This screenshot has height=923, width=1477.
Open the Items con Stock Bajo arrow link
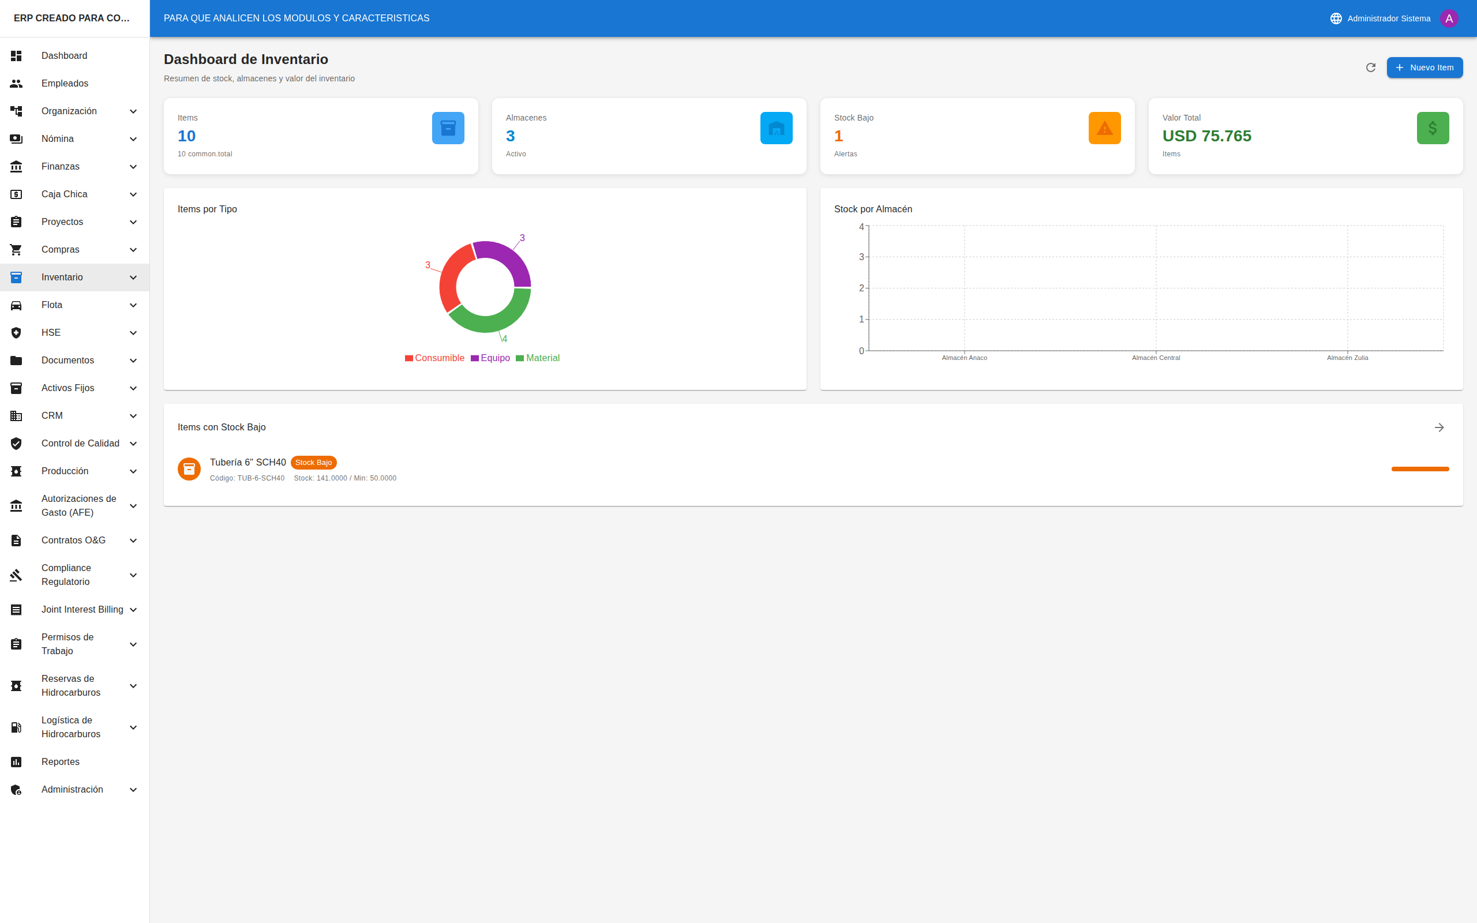(x=1439, y=427)
